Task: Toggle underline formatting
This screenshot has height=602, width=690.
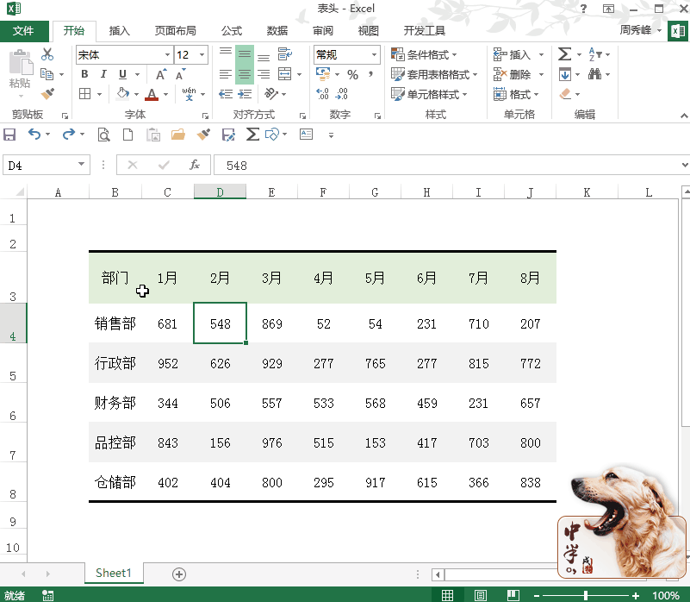Action: (x=121, y=74)
